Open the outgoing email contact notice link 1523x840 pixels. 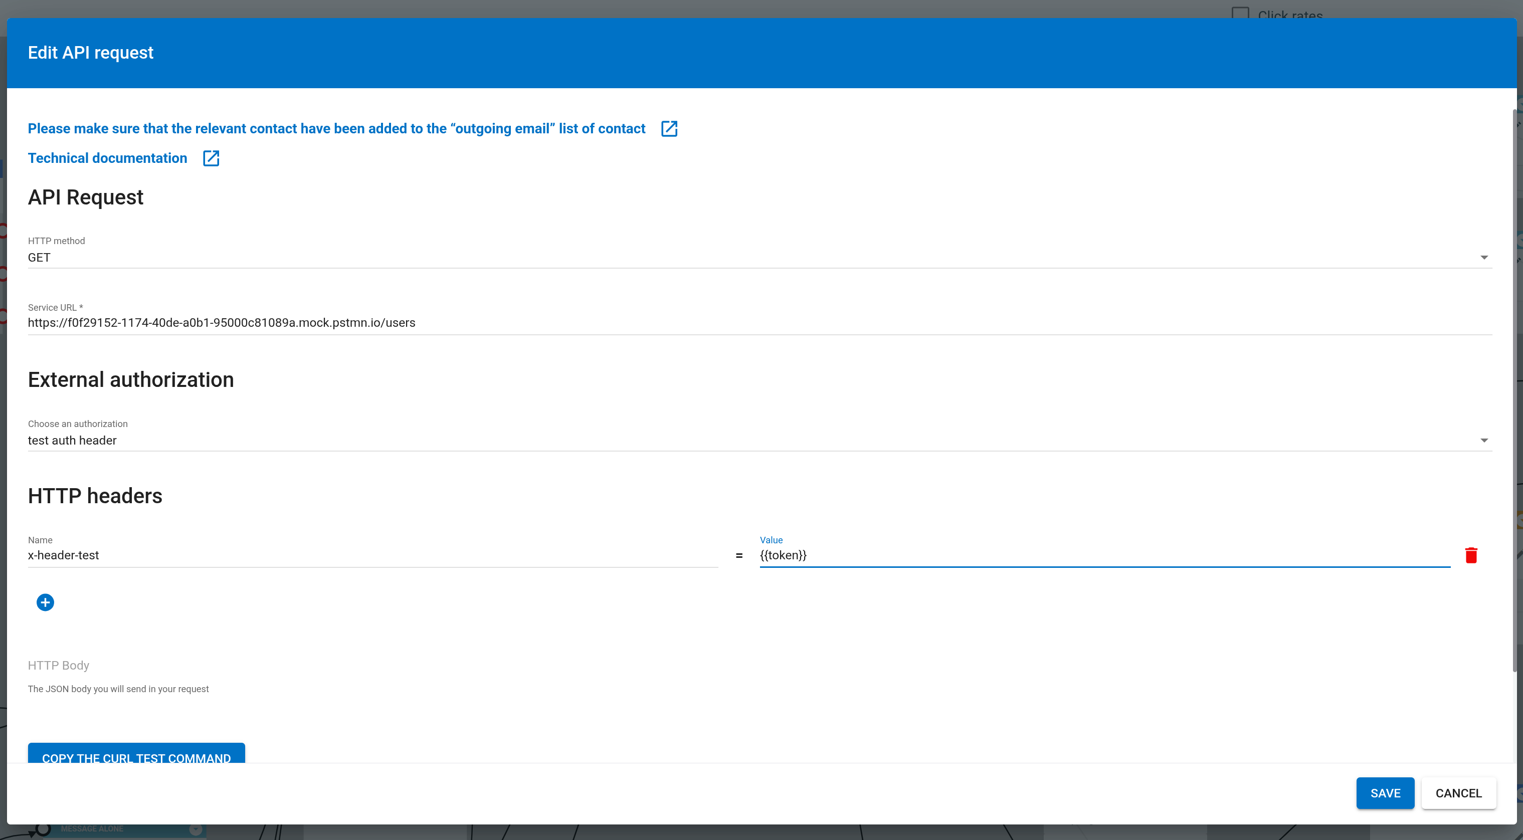[336, 129]
